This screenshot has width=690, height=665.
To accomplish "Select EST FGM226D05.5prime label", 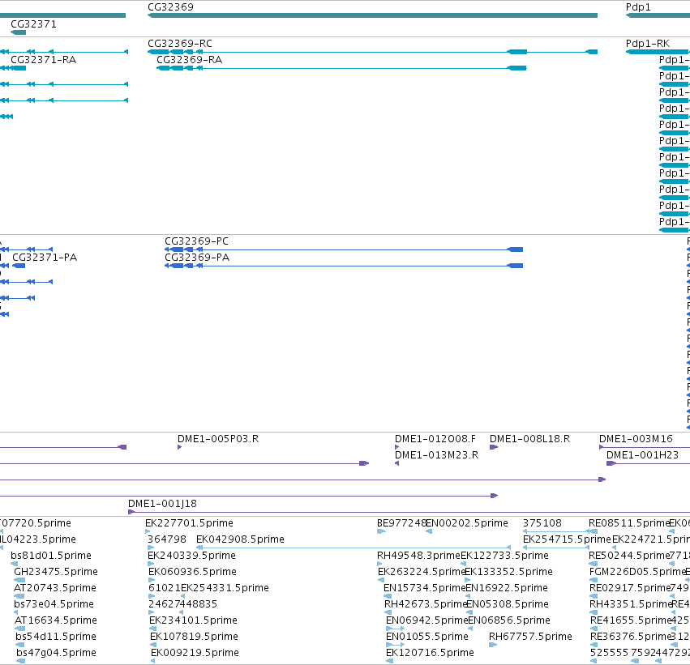I will click(637, 572).
